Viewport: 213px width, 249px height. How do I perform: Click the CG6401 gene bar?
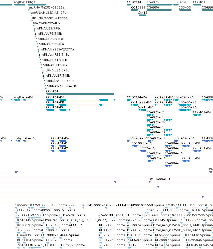point(197,5)
